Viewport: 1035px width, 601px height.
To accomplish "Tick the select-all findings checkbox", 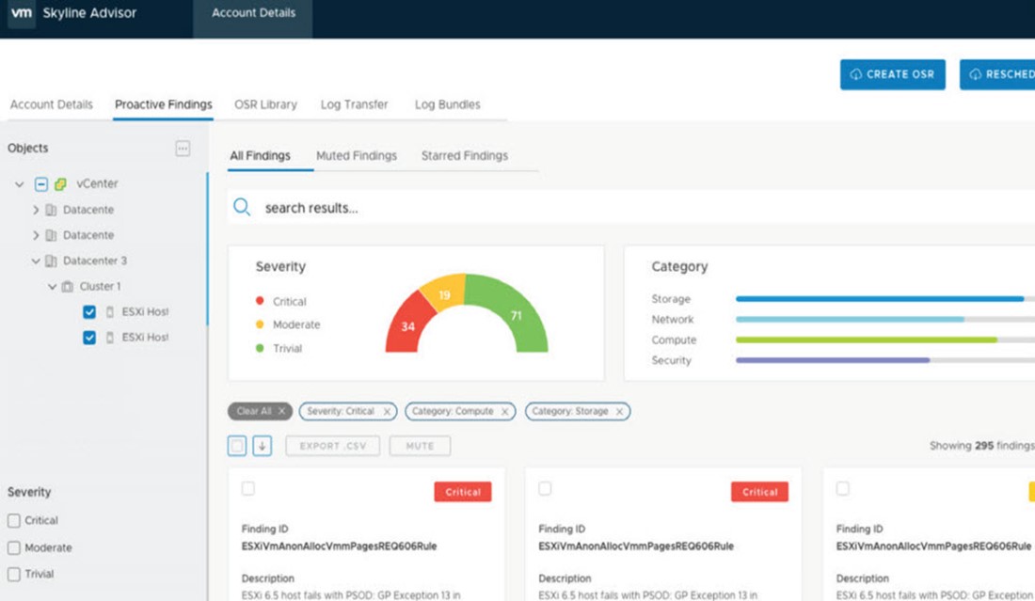I will (x=237, y=446).
